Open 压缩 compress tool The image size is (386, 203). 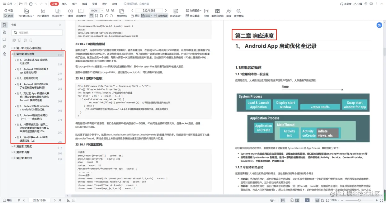click(206, 13)
